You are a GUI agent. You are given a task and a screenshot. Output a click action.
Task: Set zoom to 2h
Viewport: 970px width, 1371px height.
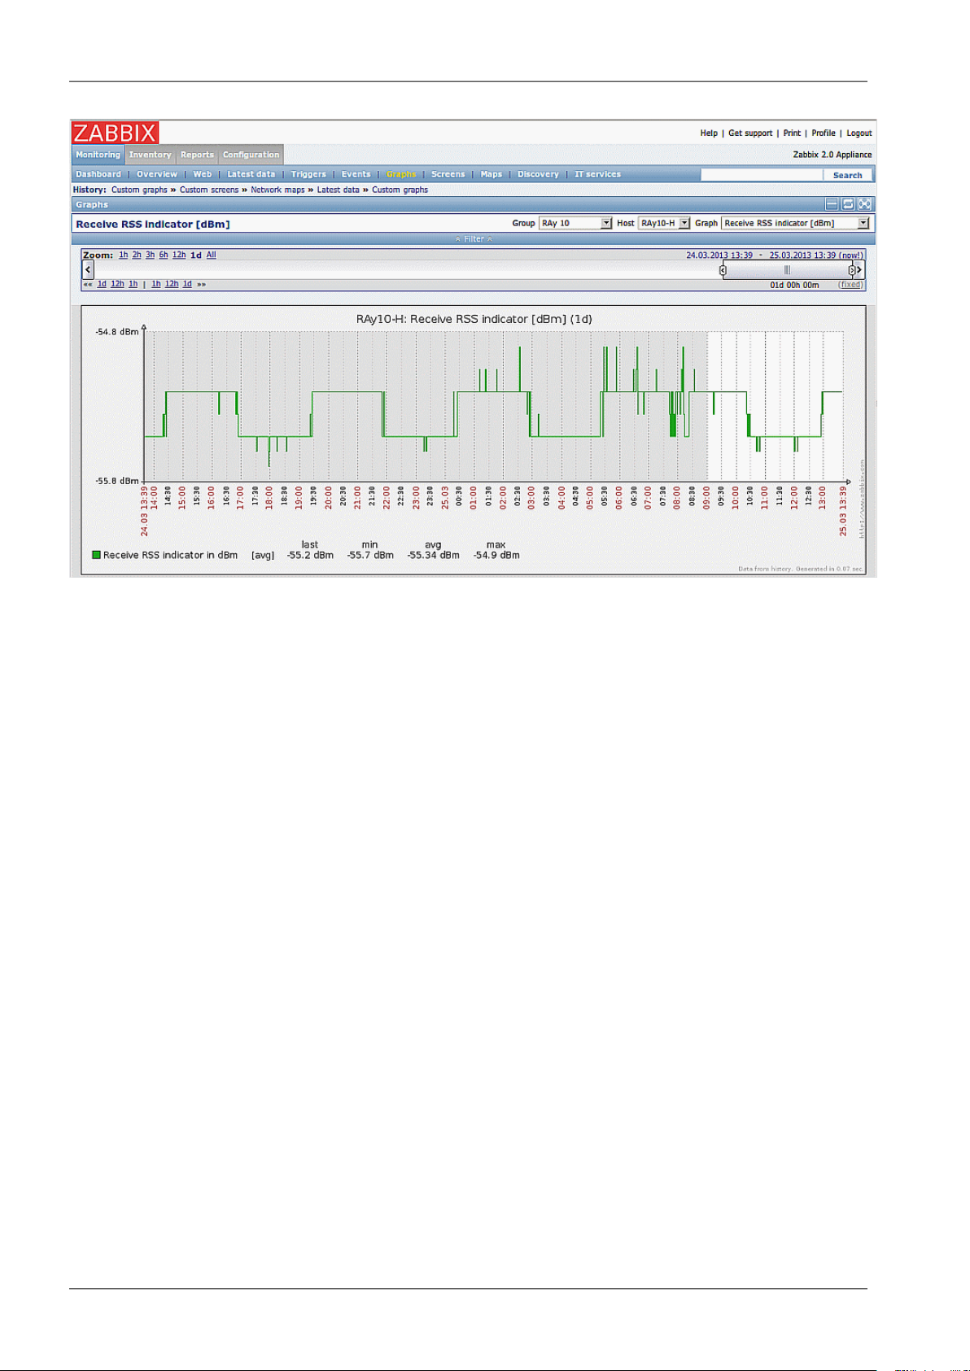point(137,255)
